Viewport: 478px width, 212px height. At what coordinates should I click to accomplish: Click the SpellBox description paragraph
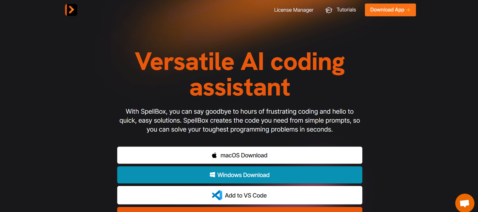pyautogui.click(x=240, y=121)
